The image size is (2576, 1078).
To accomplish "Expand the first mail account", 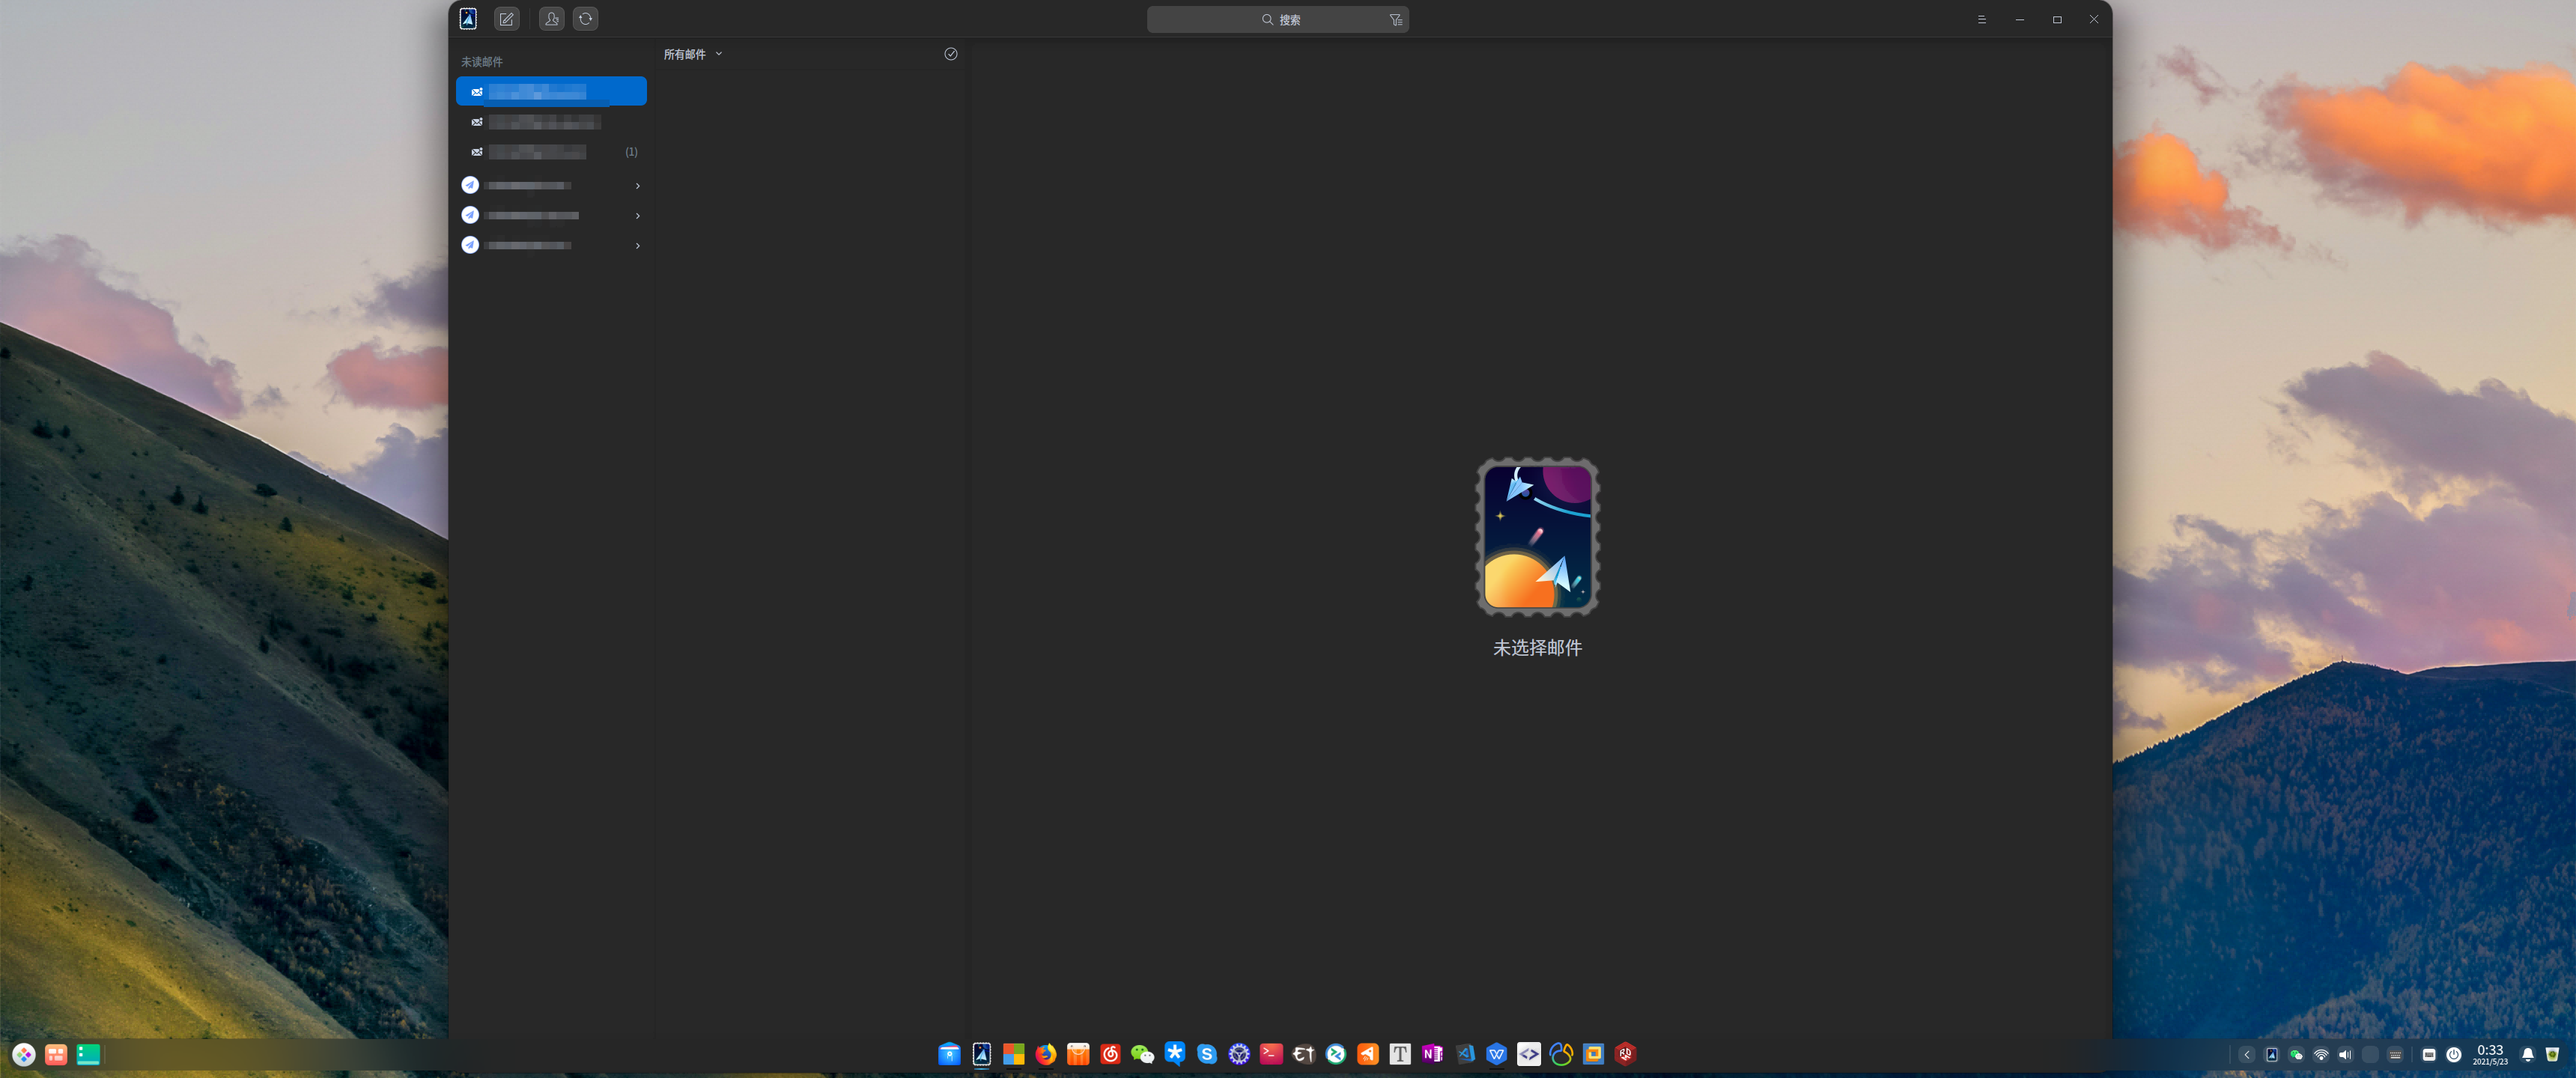I will pyautogui.click(x=637, y=186).
